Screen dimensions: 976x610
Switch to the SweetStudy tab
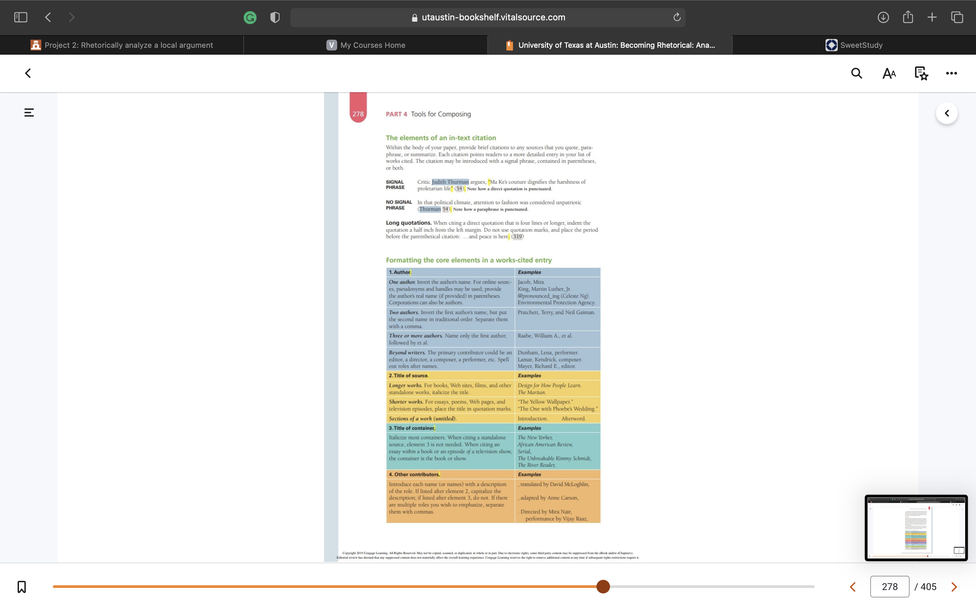854,45
